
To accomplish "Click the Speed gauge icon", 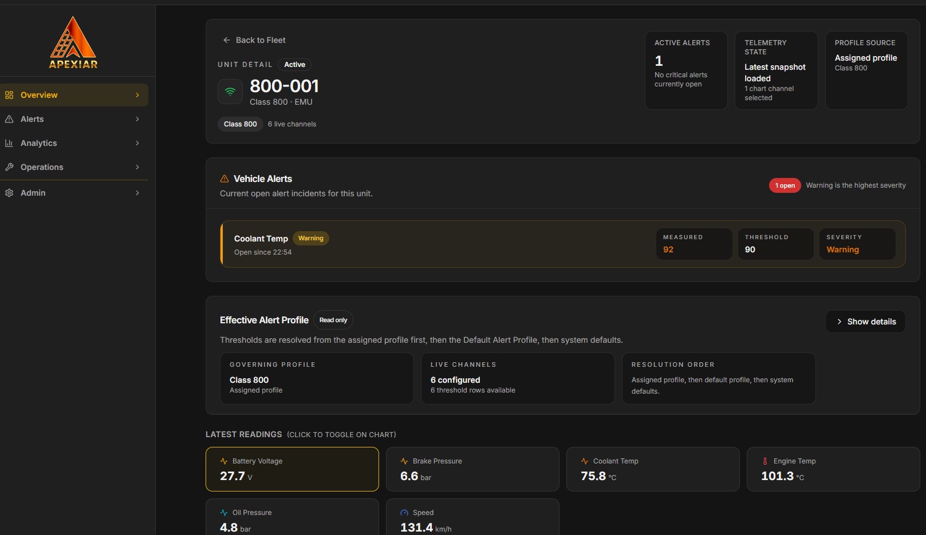I will click(404, 513).
